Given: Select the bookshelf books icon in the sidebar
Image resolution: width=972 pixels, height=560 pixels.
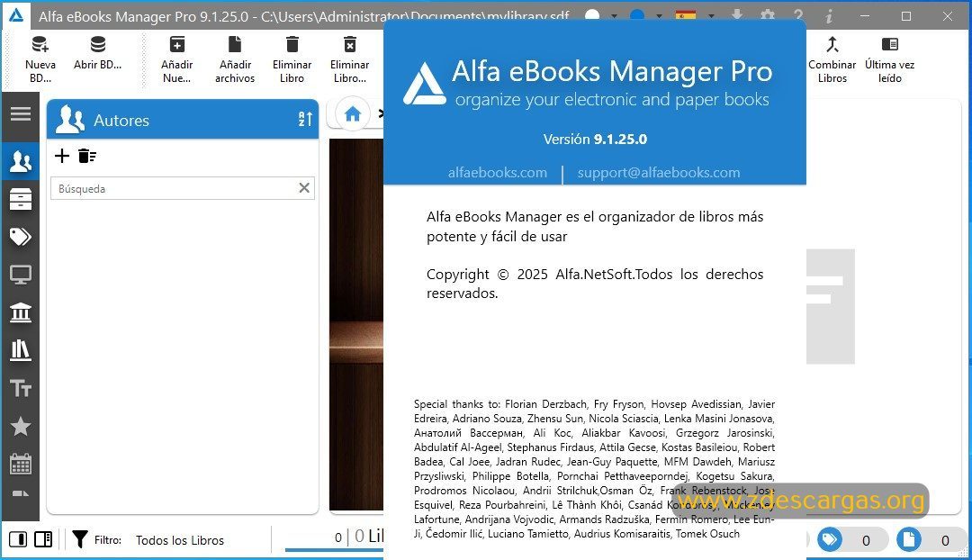Looking at the screenshot, I should tap(21, 350).
